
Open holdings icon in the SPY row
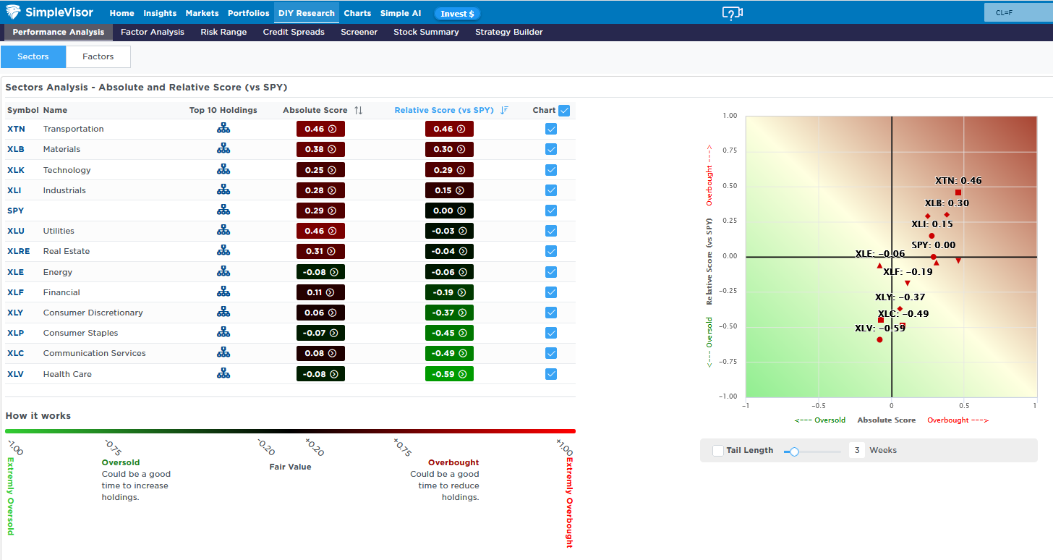point(223,211)
